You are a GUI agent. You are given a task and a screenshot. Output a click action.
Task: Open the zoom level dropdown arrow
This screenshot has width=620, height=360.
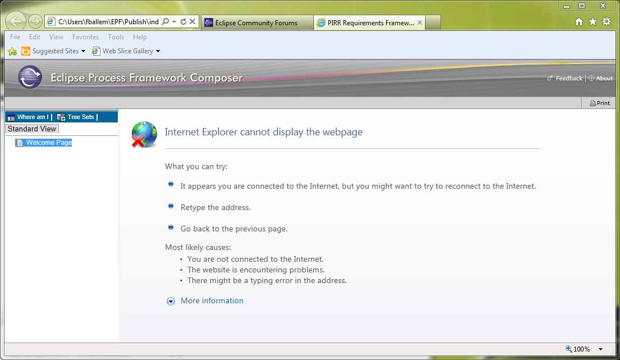coord(600,349)
